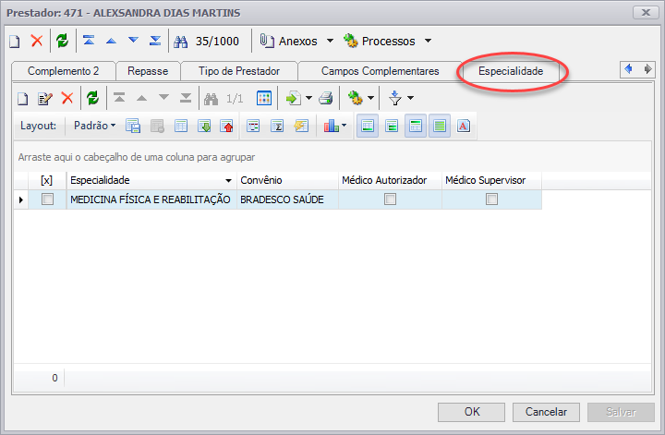Image resolution: width=665 pixels, height=435 pixels.
Task: Click Médico Supervisor column header
Action: [x=491, y=180]
